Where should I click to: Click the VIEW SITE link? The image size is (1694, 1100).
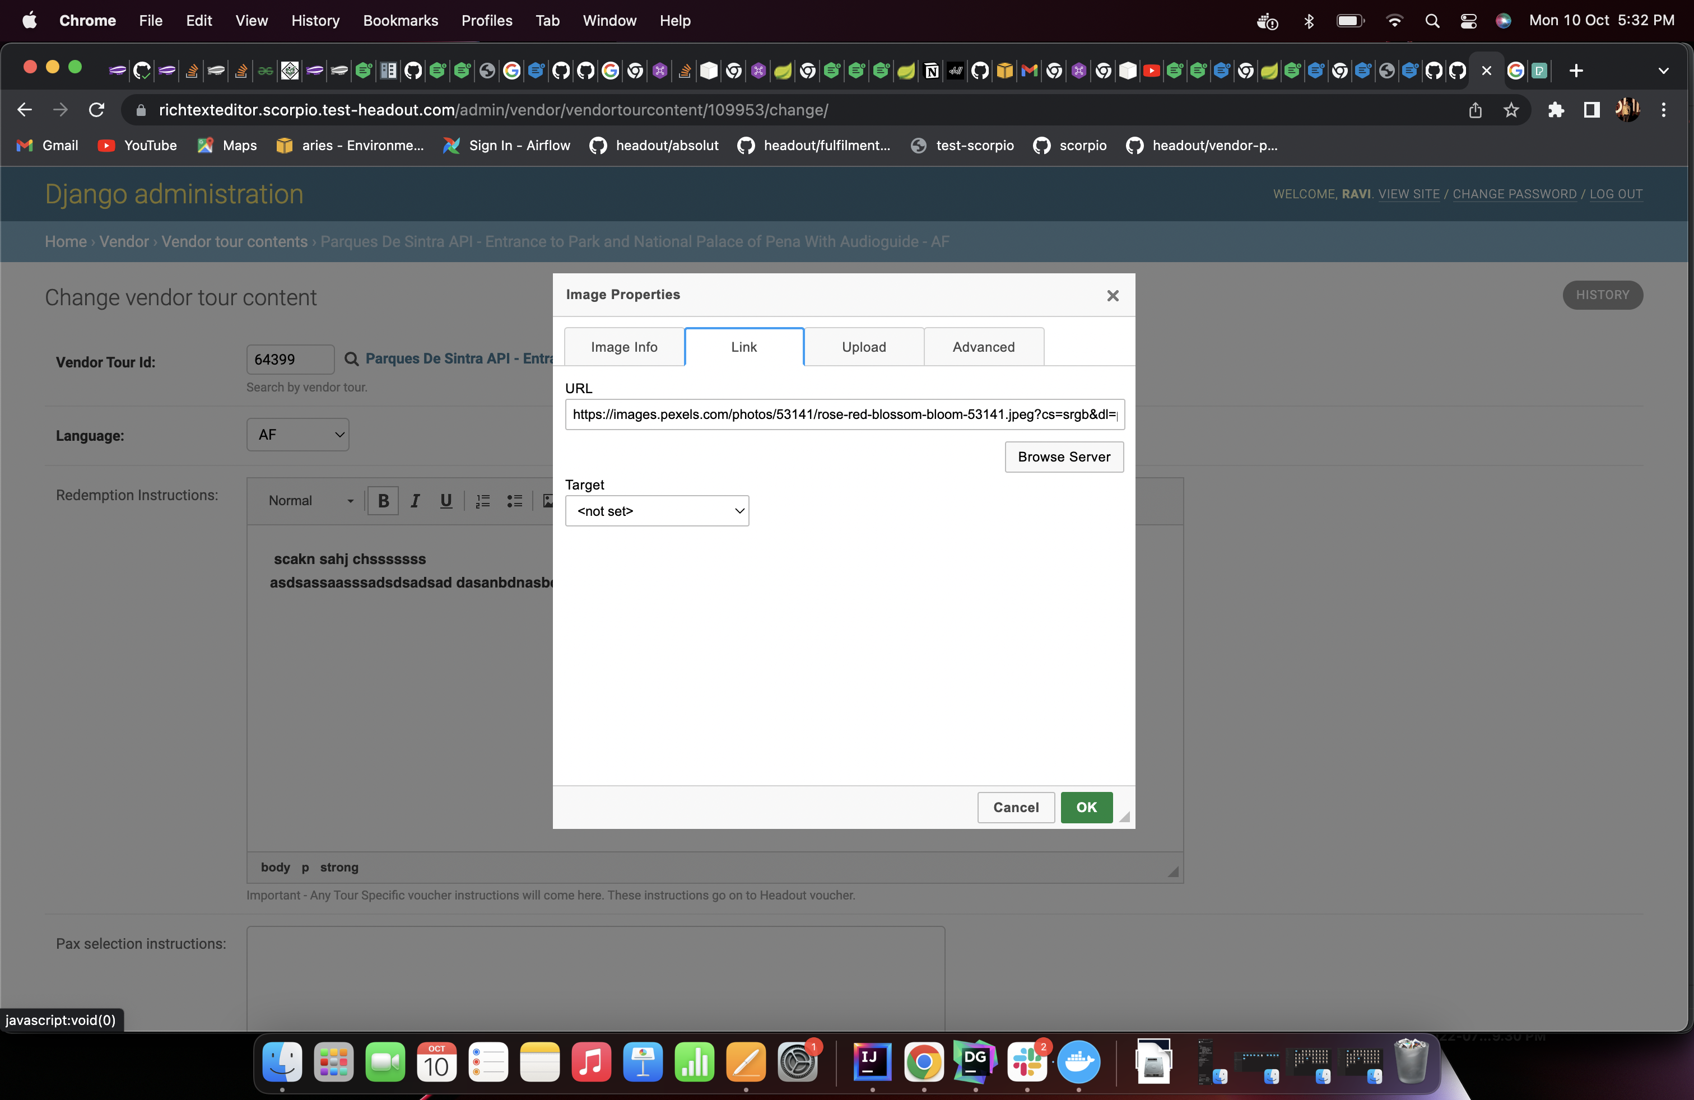[1408, 194]
